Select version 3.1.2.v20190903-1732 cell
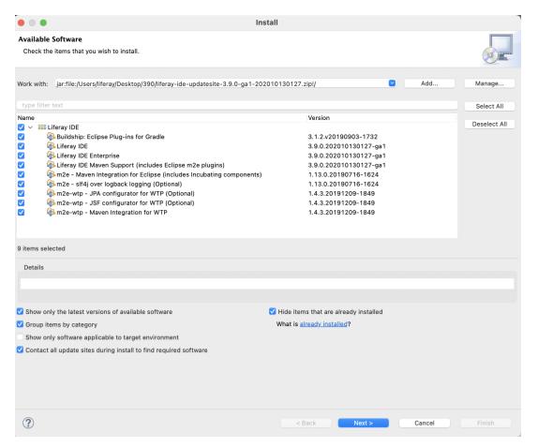Viewport: 538px width, 447px height. coord(343,137)
